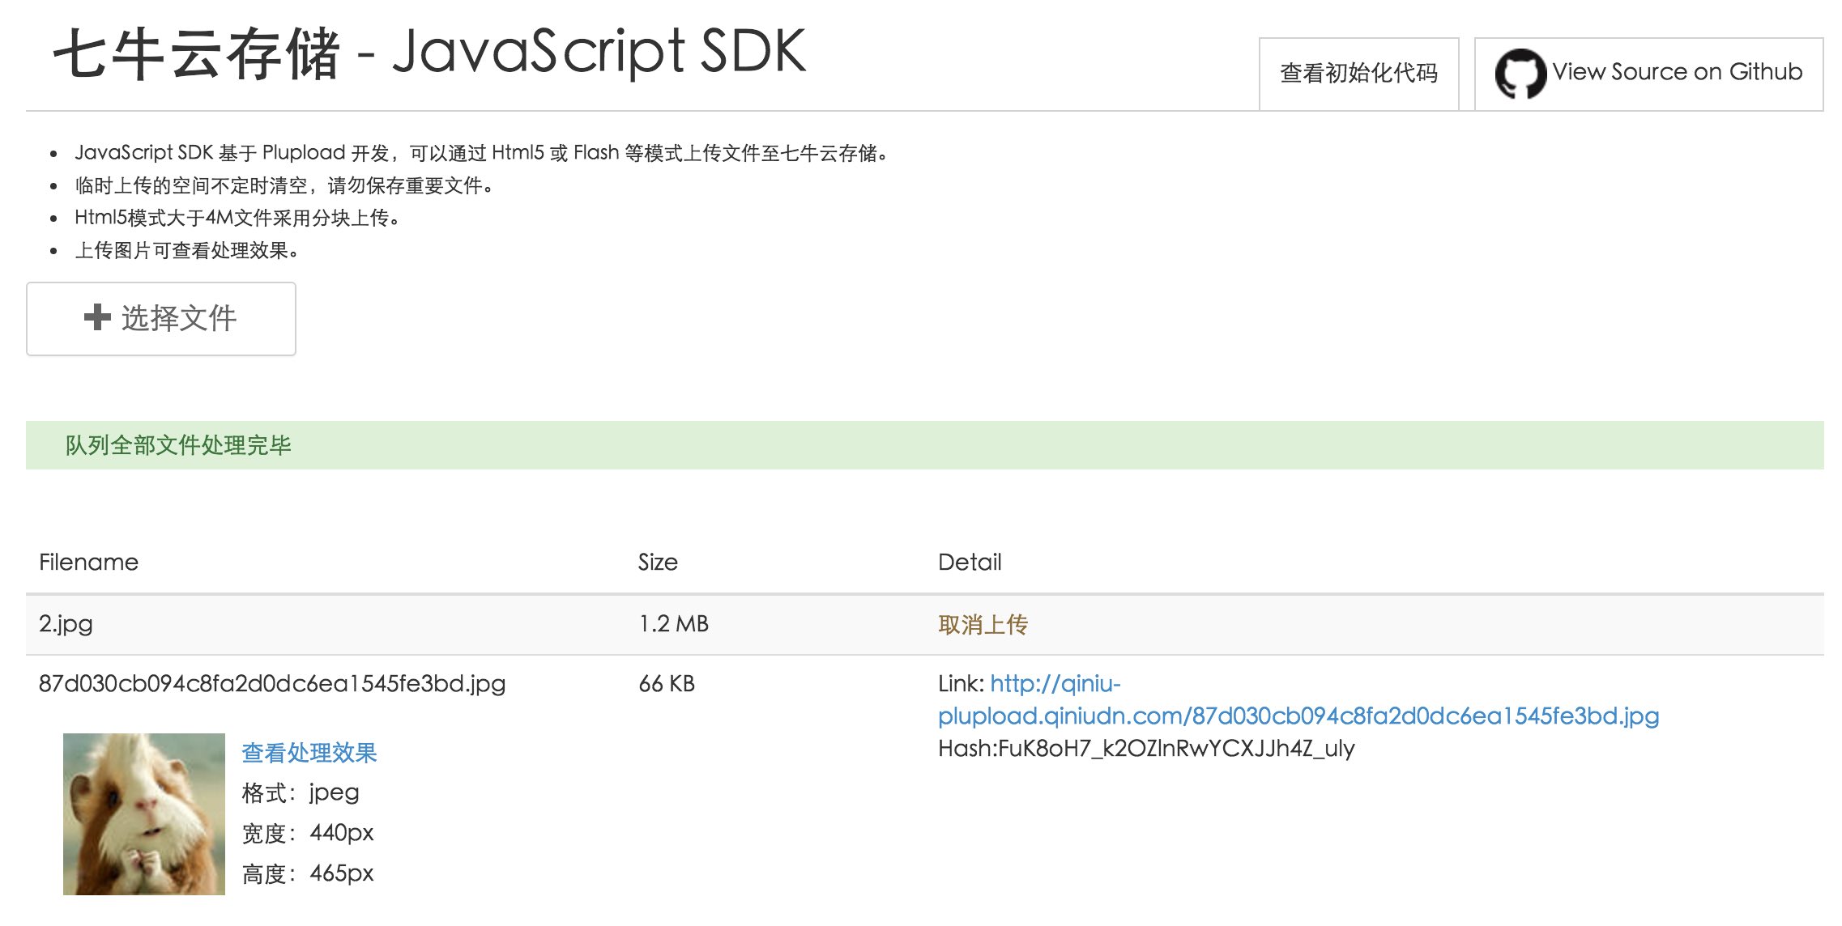1842x926 pixels.
Task: Click the 队列全部文件处理完毕 status message
Action: click(x=178, y=445)
